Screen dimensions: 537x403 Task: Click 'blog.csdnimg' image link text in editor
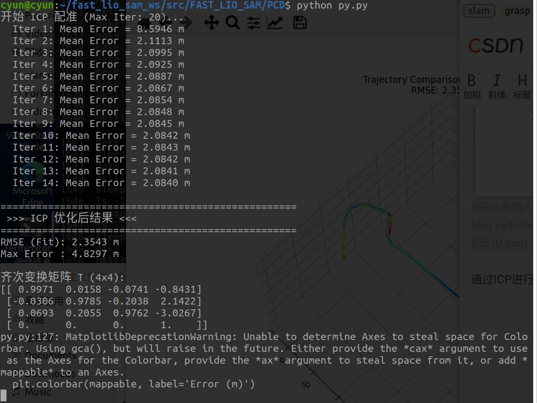pos(502,225)
